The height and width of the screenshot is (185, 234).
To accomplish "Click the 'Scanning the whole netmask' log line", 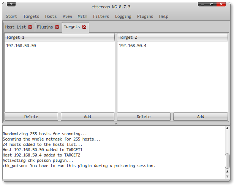I will (52, 139).
